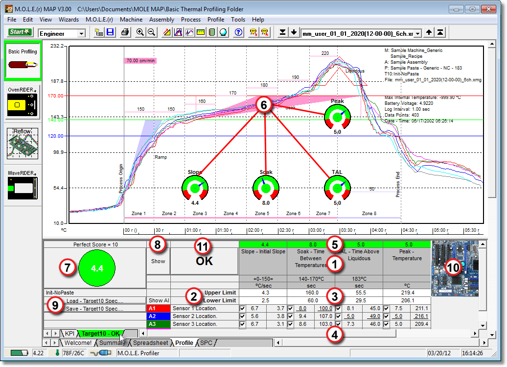Toggle the Peak checkbox for sensor A1

[x=386, y=308]
